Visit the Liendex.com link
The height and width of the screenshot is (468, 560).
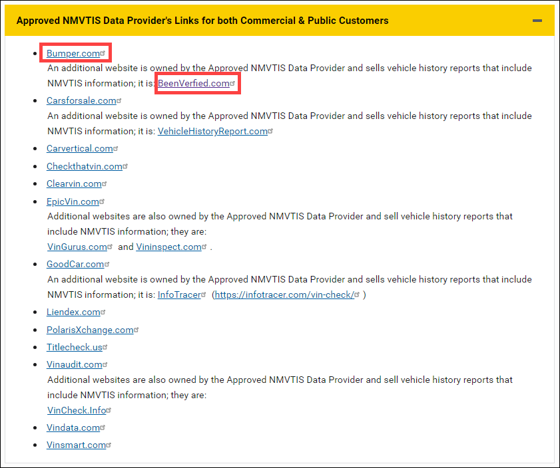[73, 312]
